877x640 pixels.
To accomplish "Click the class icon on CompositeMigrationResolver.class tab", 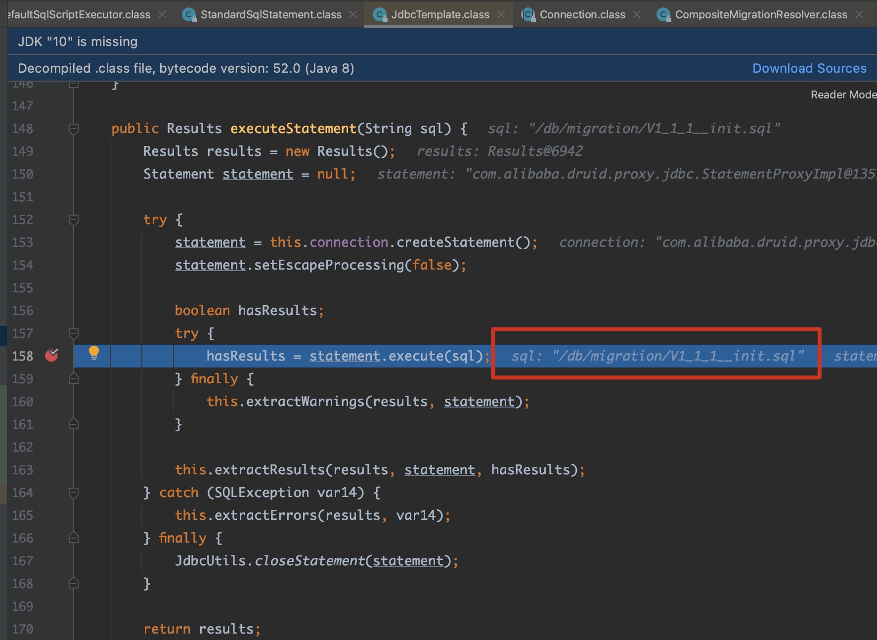I will tap(663, 15).
